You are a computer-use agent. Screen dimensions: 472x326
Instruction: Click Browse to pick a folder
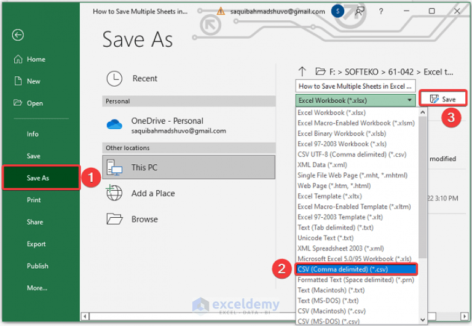[189, 219]
